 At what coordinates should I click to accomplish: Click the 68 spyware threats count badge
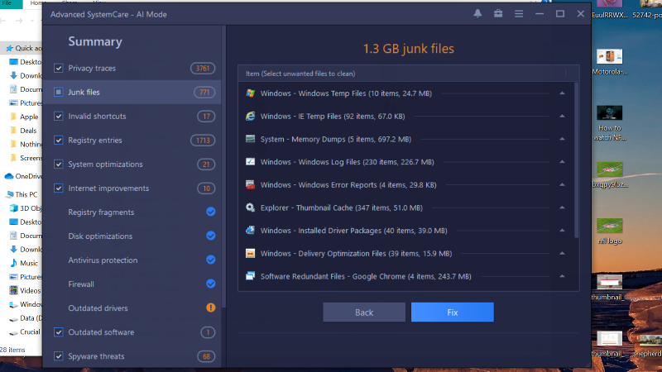point(206,356)
